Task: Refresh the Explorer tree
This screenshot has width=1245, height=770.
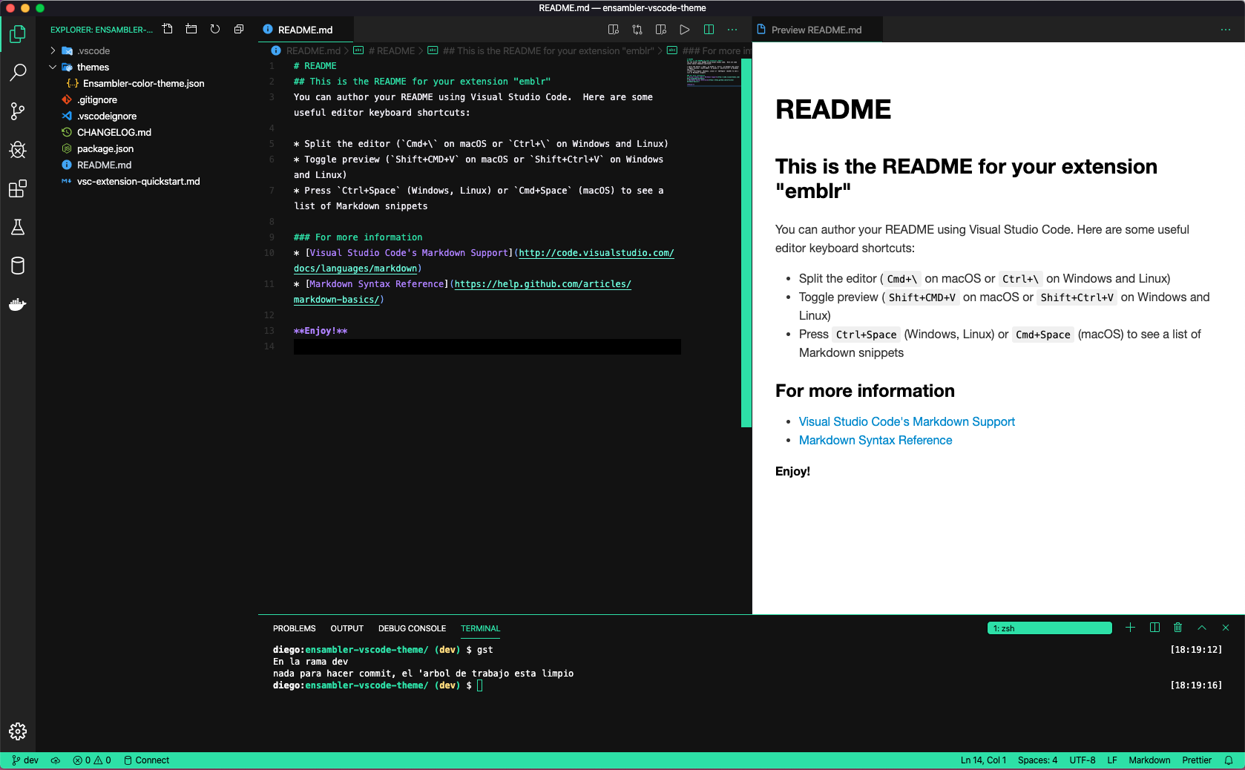Action: pos(215,30)
